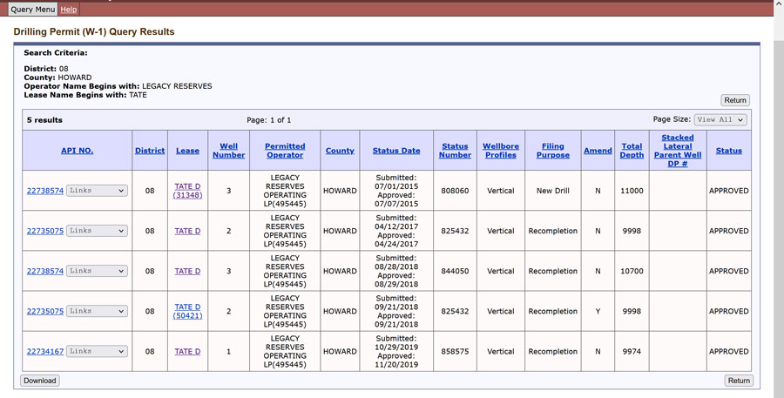Click status date cell submitted 10/29/2019
The width and height of the screenshot is (784, 398).
pos(396,352)
